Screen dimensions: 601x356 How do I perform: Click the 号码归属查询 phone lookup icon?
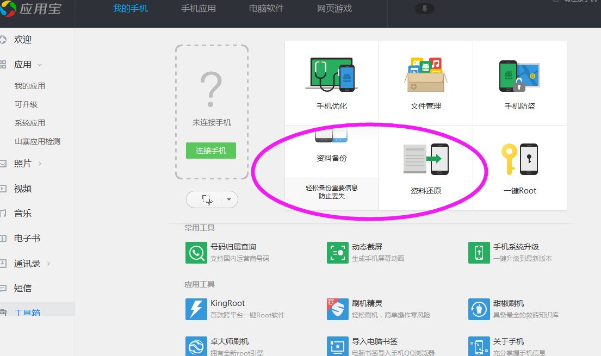[x=196, y=253]
